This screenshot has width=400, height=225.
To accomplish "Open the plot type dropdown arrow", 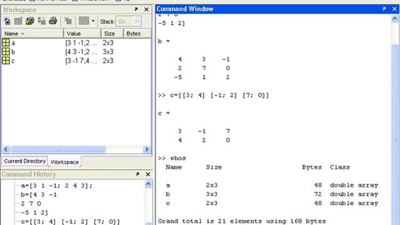I will [x=93, y=21].
